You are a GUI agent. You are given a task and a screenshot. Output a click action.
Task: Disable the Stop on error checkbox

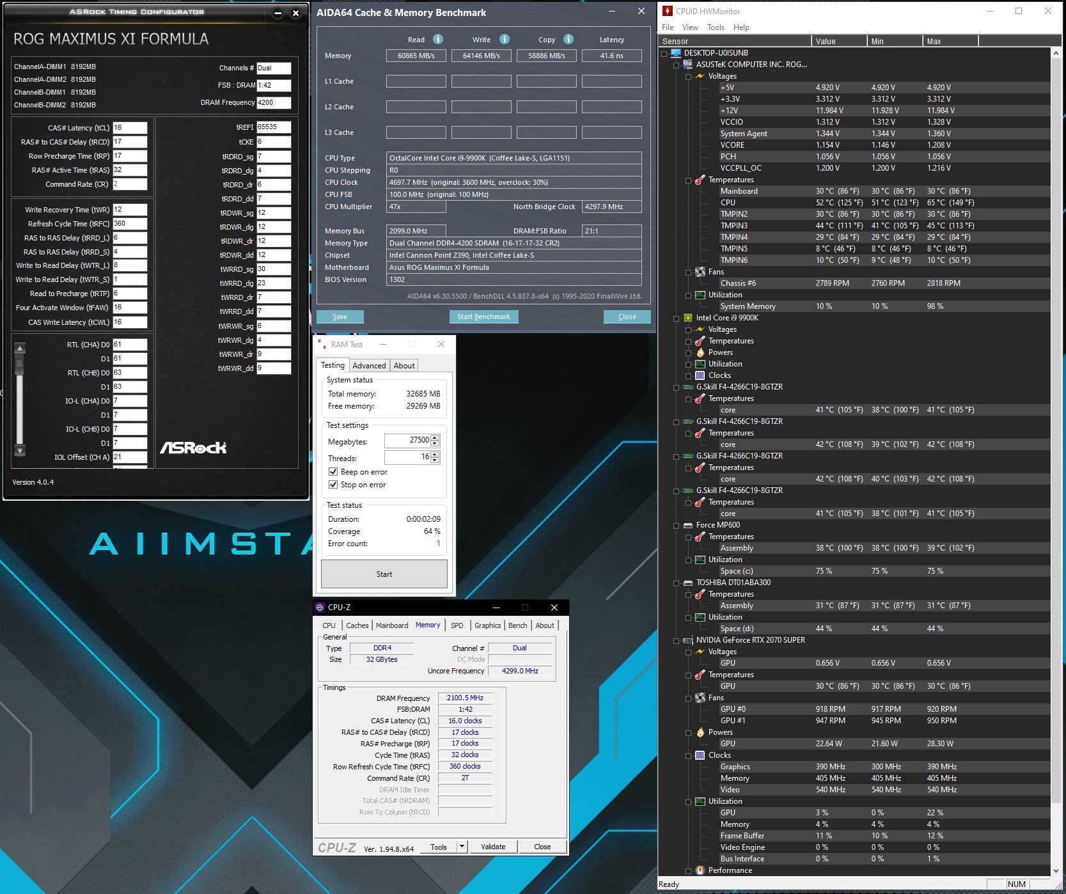333,485
